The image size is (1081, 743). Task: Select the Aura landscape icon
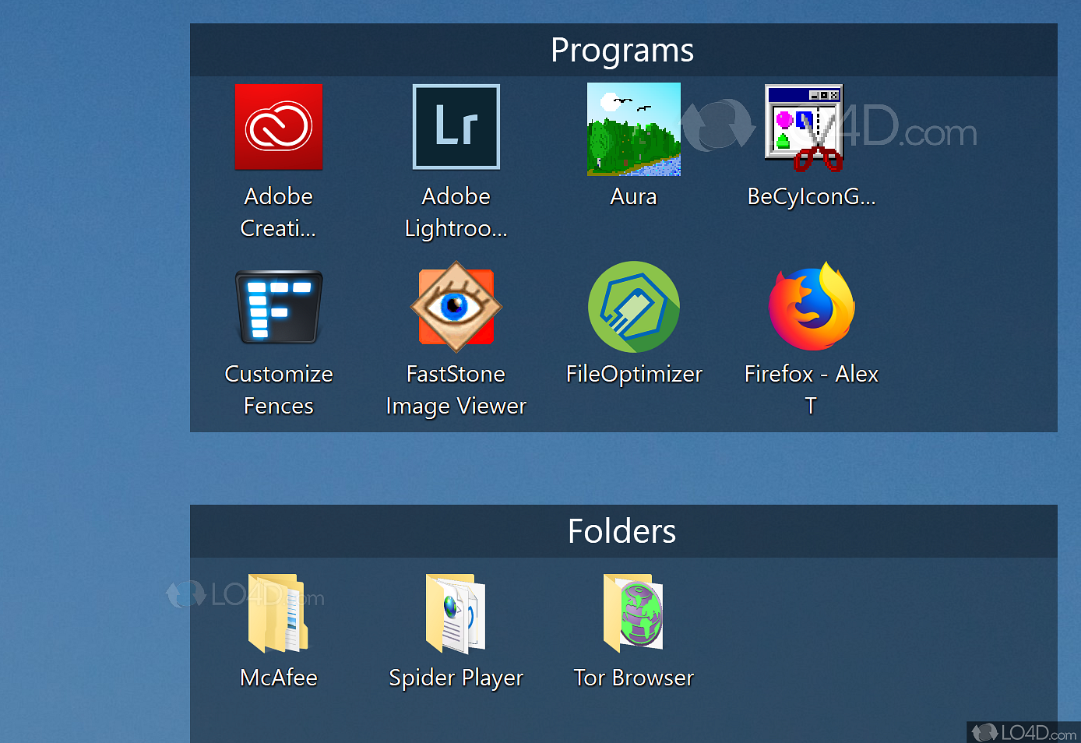(634, 129)
